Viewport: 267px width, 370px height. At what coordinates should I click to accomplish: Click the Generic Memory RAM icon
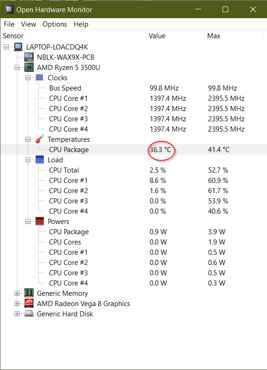pos(29,293)
